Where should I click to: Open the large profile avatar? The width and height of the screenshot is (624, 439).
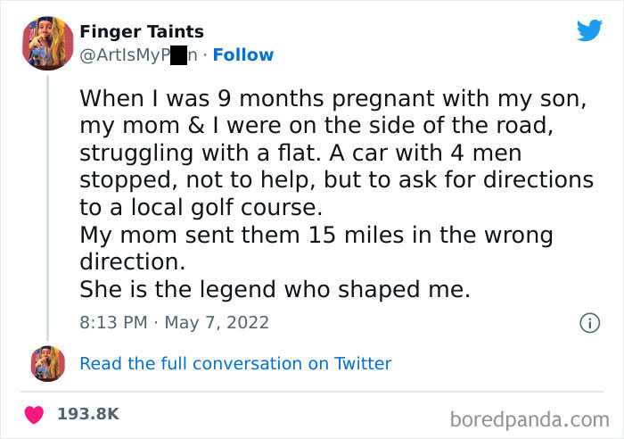click(x=48, y=44)
